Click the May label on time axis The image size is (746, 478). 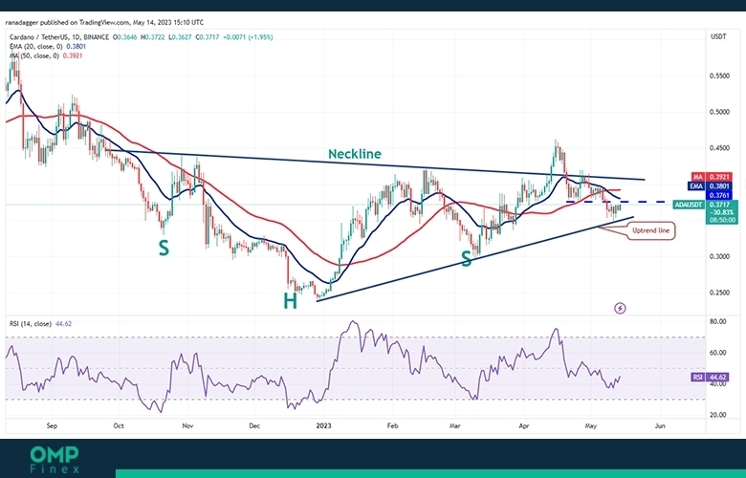click(x=590, y=425)
